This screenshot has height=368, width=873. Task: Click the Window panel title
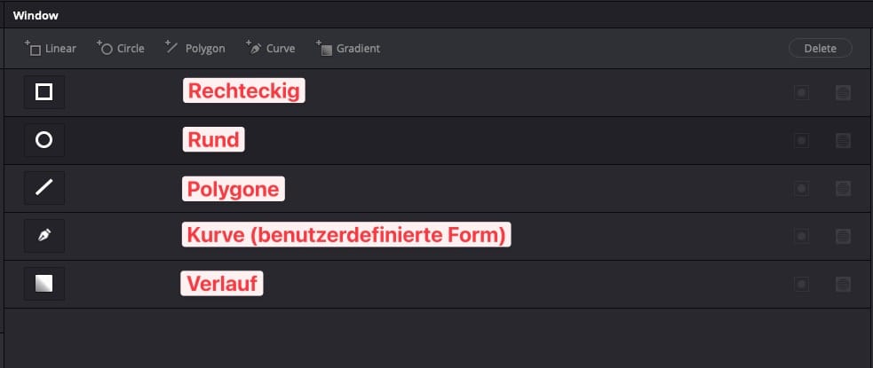tap(36, 16)
